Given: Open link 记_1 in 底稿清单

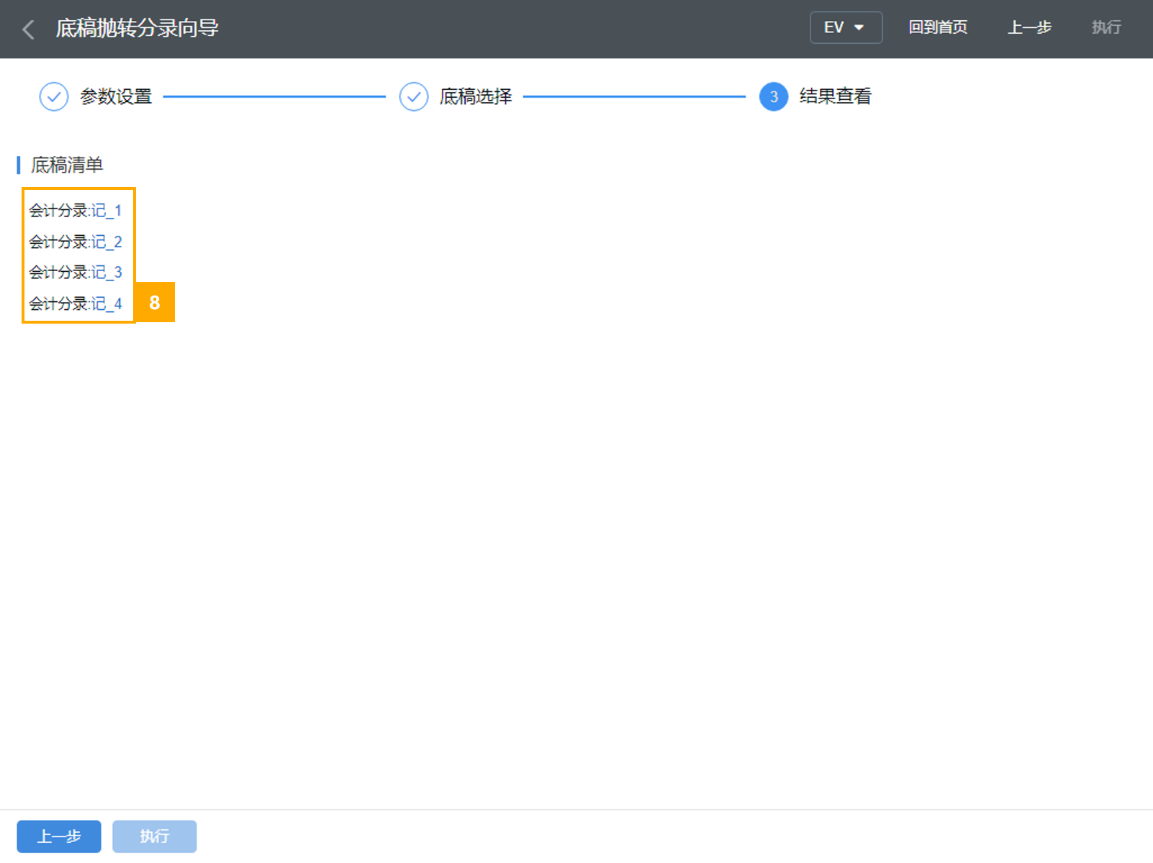Looking at the screenshot, I should 107,211.
